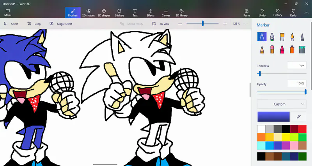Choose the Crop tool
The height and width of the screenshot is (166, 312).
point(34,24)
